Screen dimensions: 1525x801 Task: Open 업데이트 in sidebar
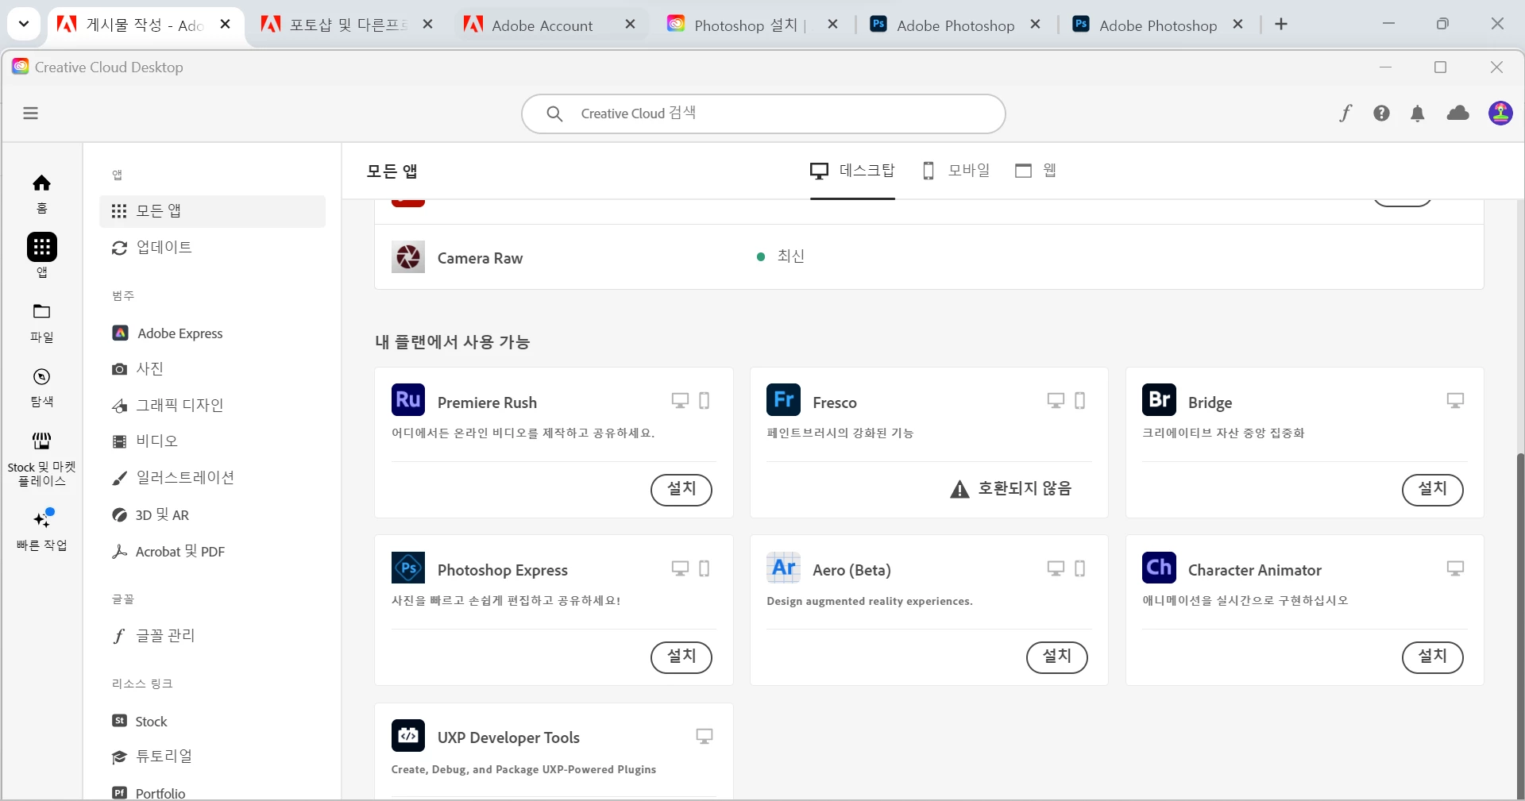click(x=213, y=248)
